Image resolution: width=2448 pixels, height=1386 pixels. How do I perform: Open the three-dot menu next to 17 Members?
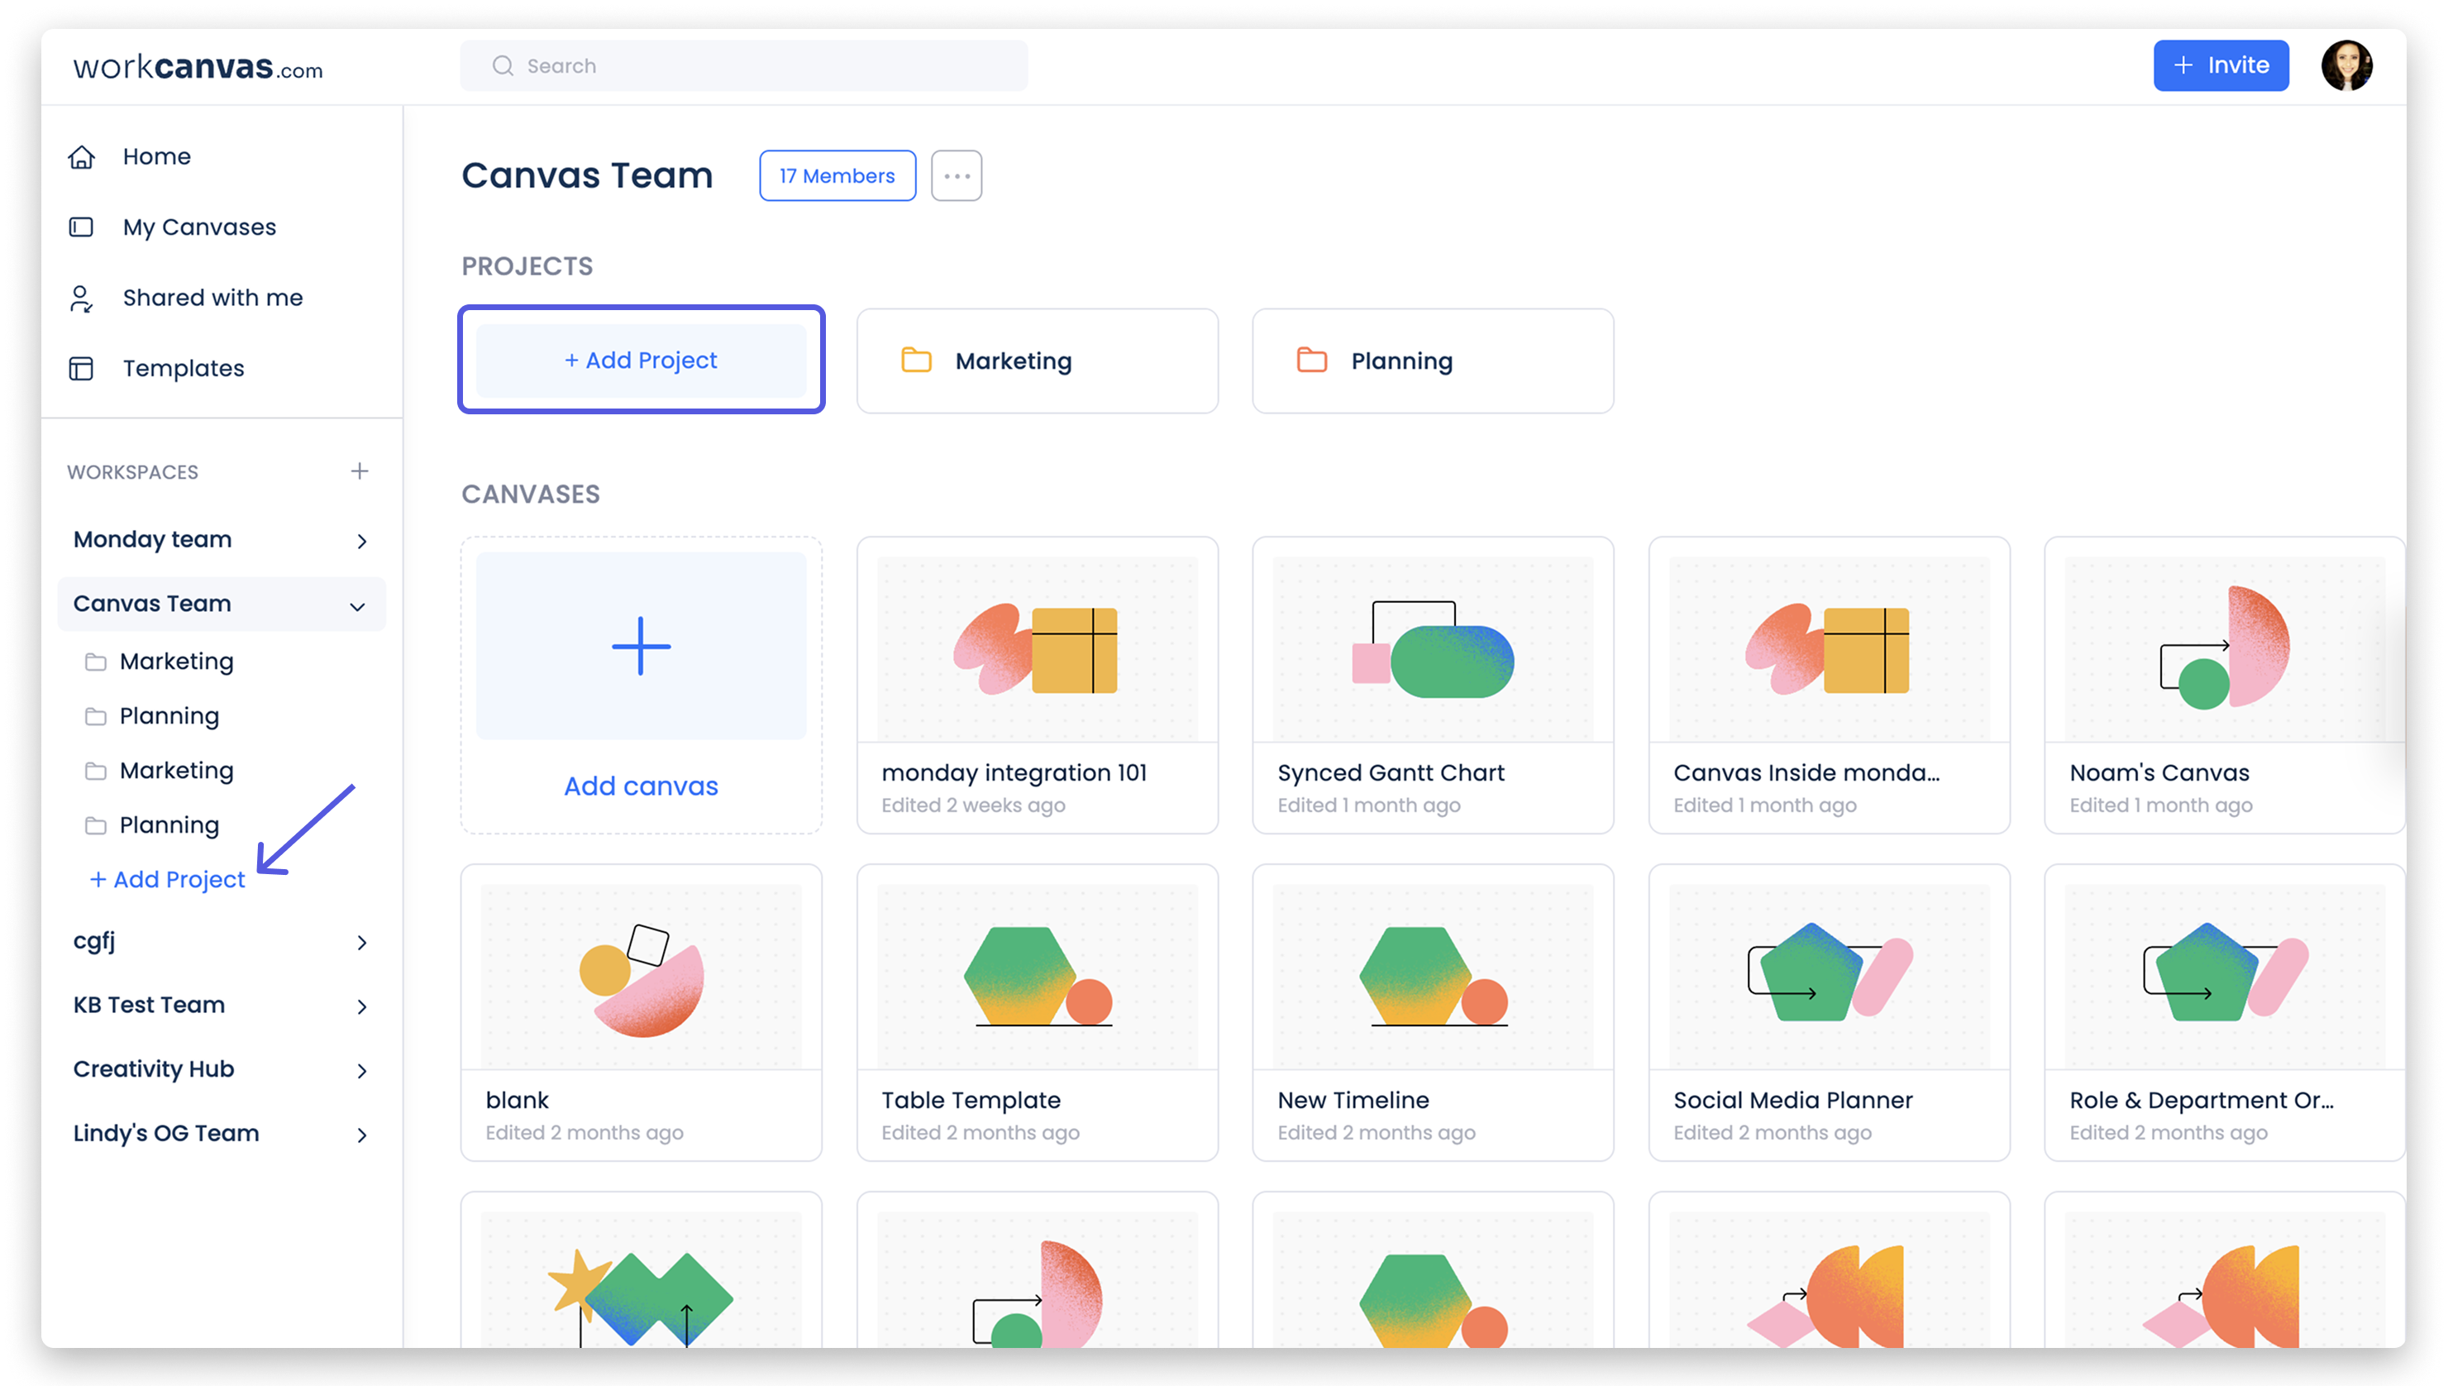click(x=957, y=175)
